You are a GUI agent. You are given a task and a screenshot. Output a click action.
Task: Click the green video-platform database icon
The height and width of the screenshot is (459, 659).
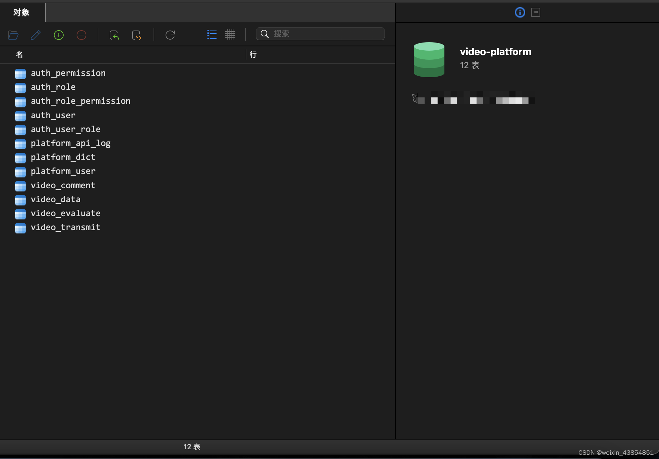[429, 59]
